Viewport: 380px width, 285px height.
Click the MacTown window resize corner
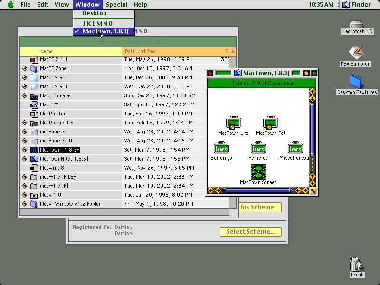coord(313,191)
